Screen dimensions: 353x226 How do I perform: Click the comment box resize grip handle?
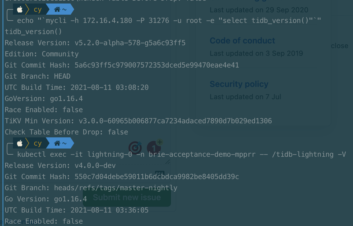[168, 162]
